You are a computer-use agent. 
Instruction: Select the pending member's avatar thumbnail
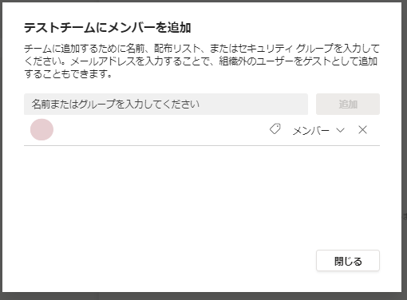[x=41, y=129]
